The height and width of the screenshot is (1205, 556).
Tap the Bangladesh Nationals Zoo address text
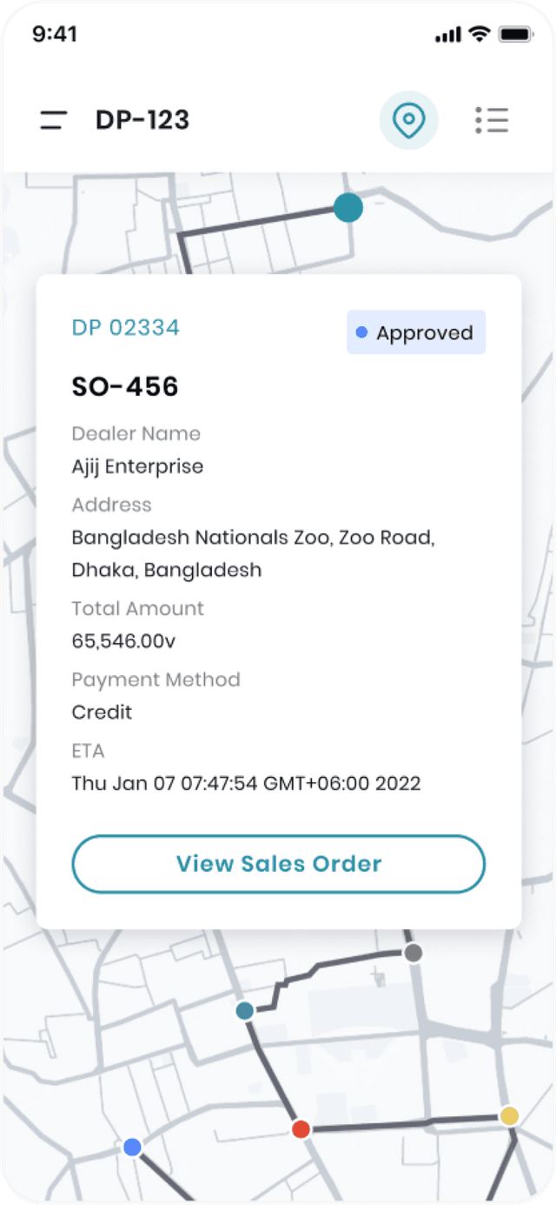tap(253, 553)
